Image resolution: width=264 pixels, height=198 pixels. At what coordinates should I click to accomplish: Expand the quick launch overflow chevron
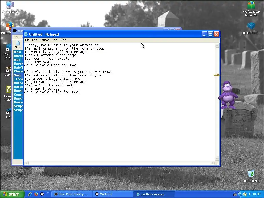(48, 193)
